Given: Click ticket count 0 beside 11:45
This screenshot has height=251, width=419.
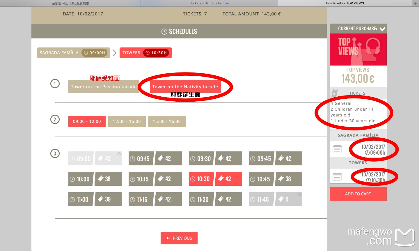Looking at the screenshot, I should 288,199.
